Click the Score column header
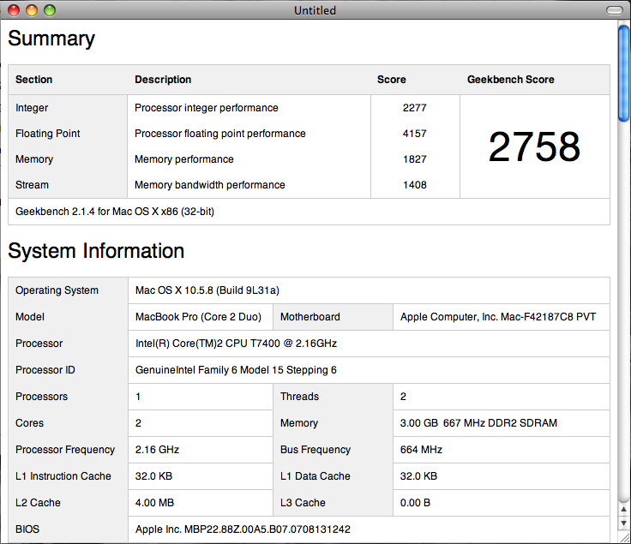The width and height of the screenshot is (631, 544). (392, 80)
